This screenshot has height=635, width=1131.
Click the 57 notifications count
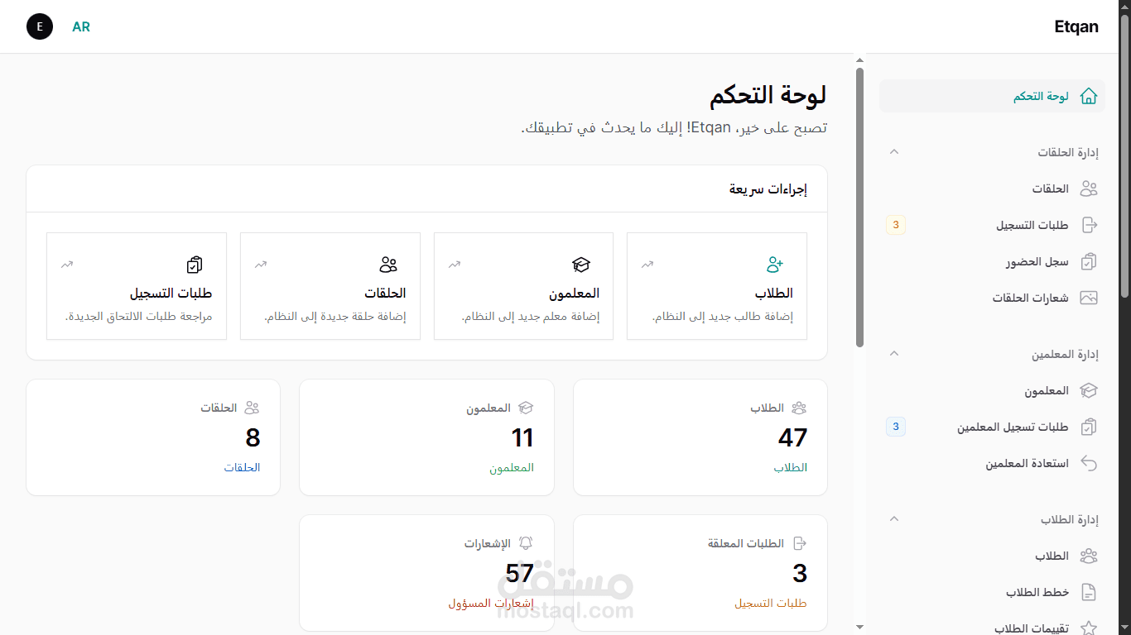tap(520, 573)
